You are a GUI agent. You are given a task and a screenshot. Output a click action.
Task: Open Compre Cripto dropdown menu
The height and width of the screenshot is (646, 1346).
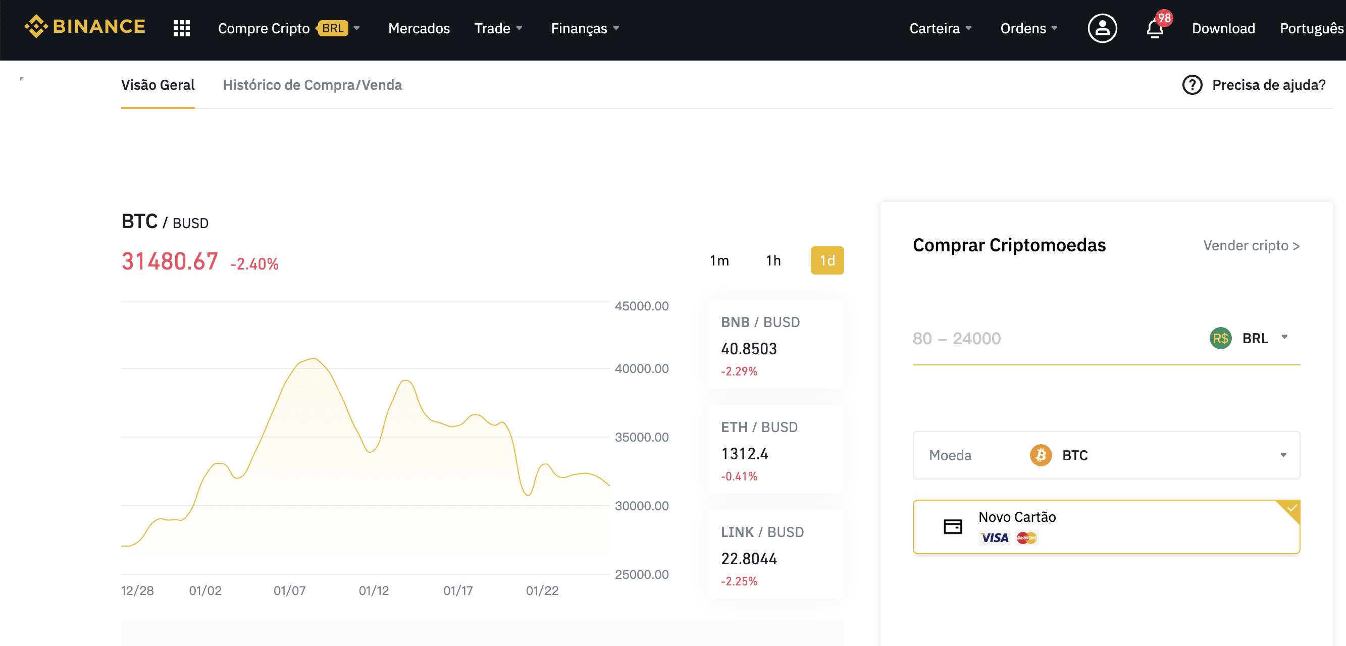point(288,28)
